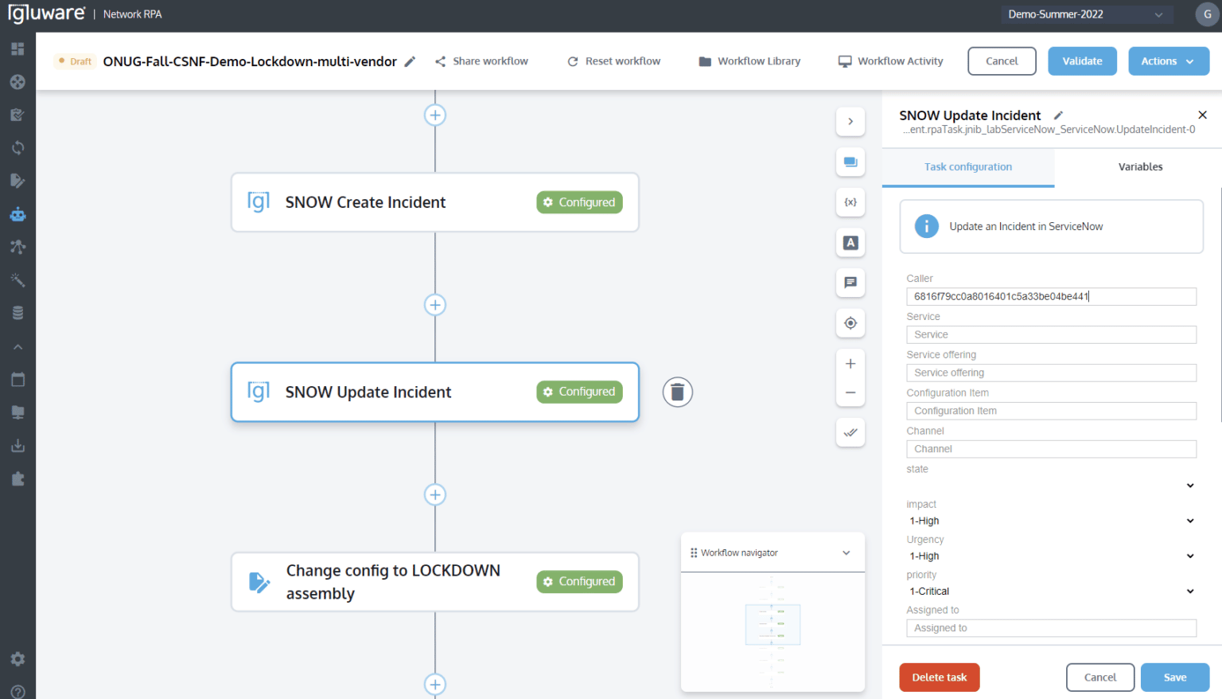Open the database icon in the left sidebar
Viewport: 1222px width, 699px height.
point(18,312)
